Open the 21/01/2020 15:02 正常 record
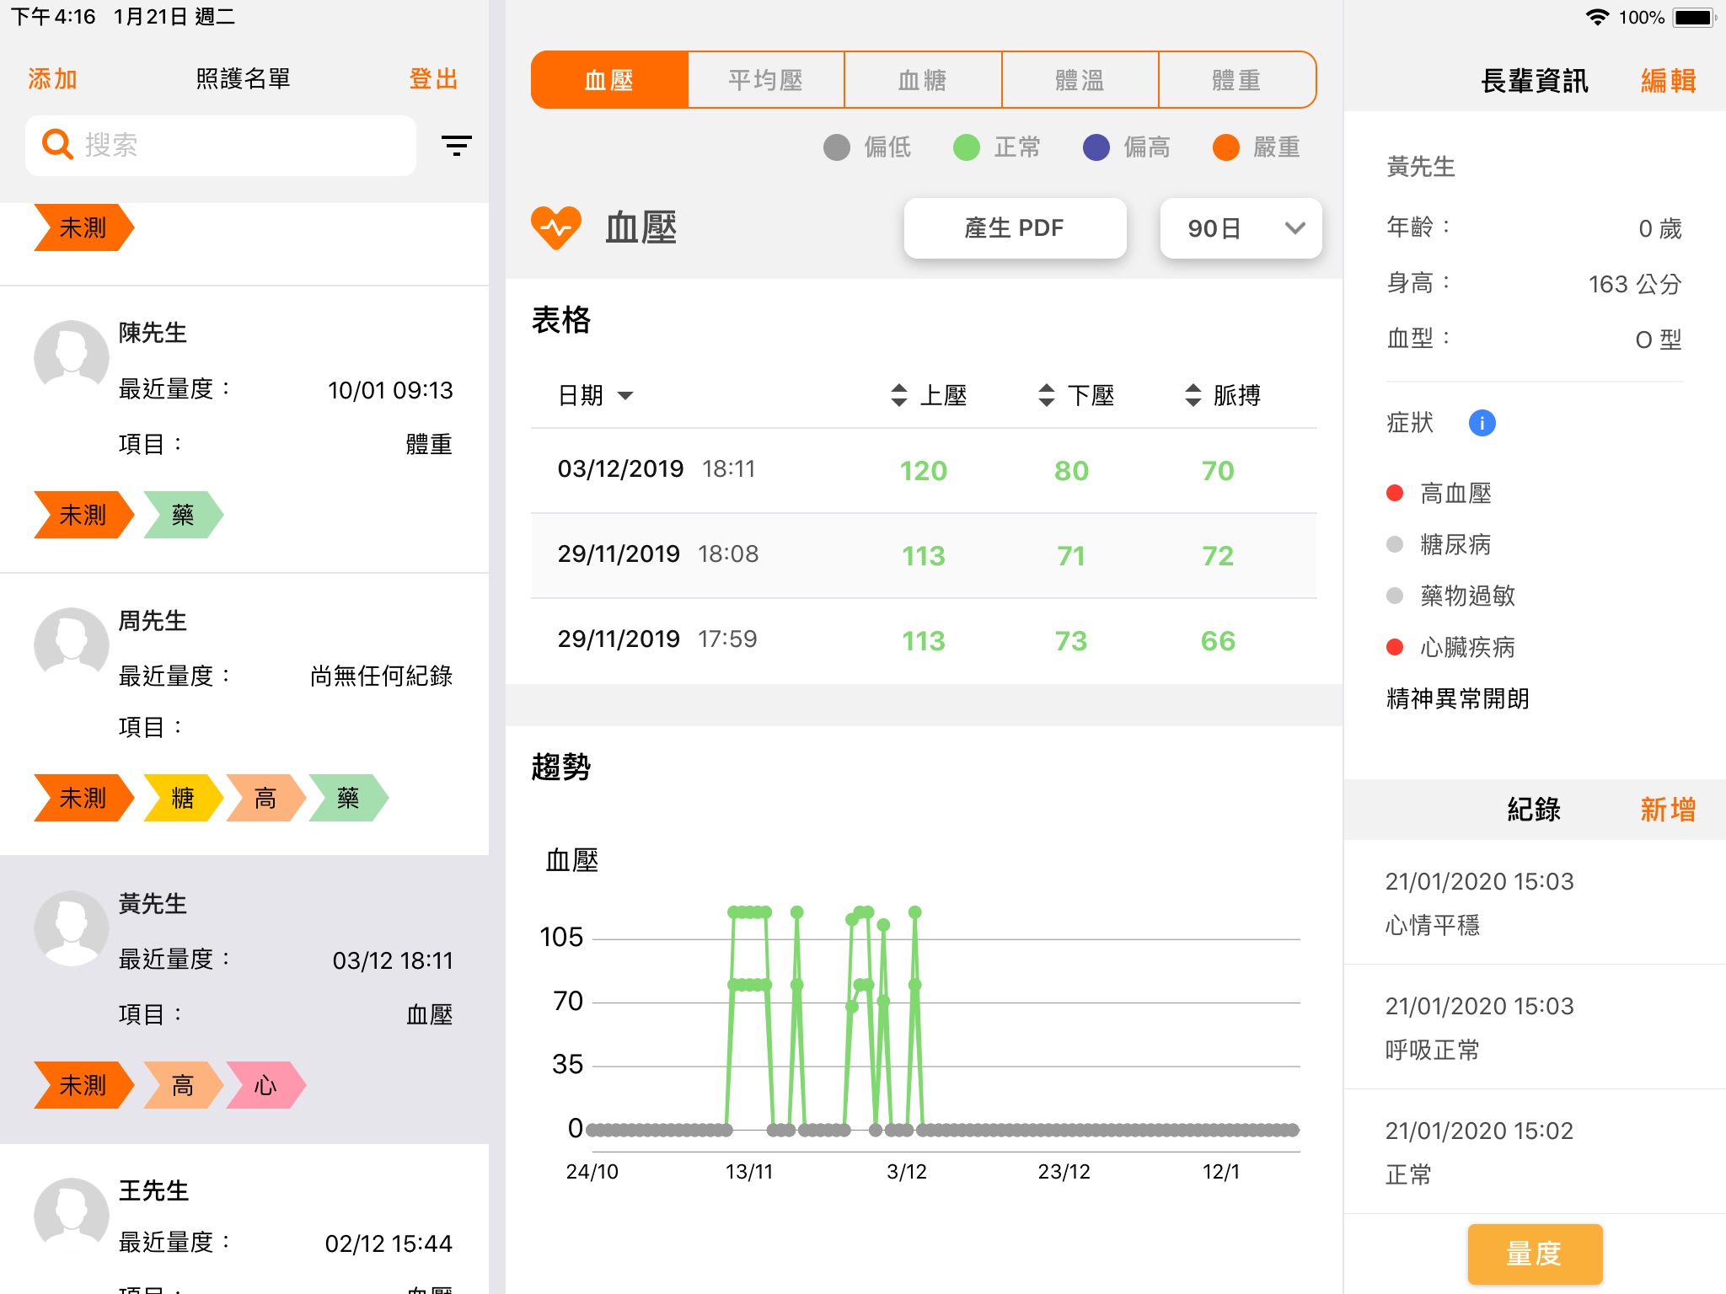The height and width of the screenshot is (1294, 1726). point(1535,1152)
